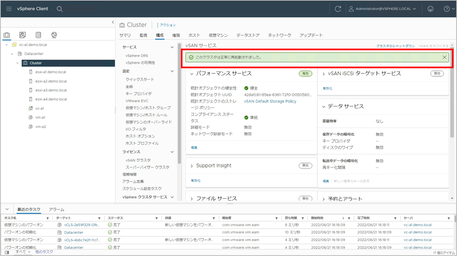Image resolution: width=457 pixels, height=256 pixels.
Task: Select the VMs and Templates inventory icon
Action: [23, 35]
